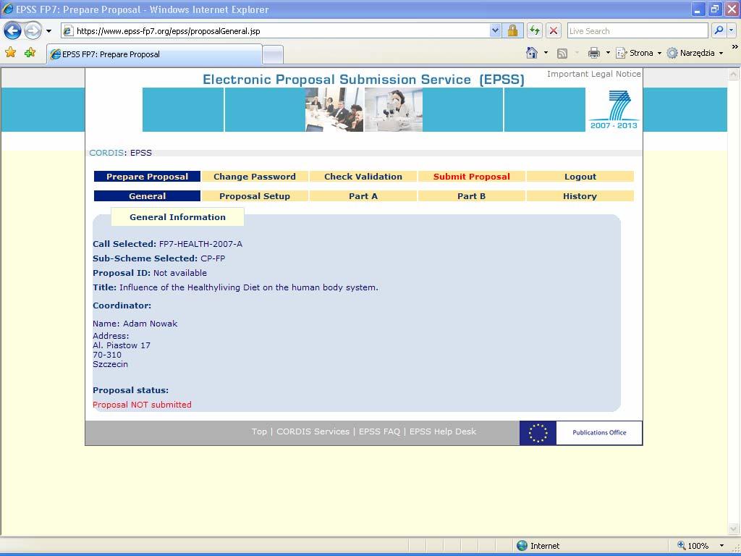Image resolution: width=741 pixels, height=556 pixels.
Task: Open the Favorites Center star icon
Action: tap(10, 52)
